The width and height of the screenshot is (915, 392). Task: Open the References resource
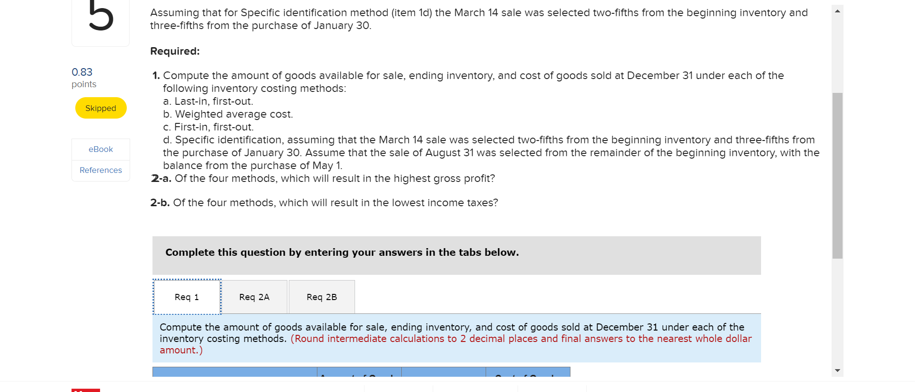[x=101, y=170]
